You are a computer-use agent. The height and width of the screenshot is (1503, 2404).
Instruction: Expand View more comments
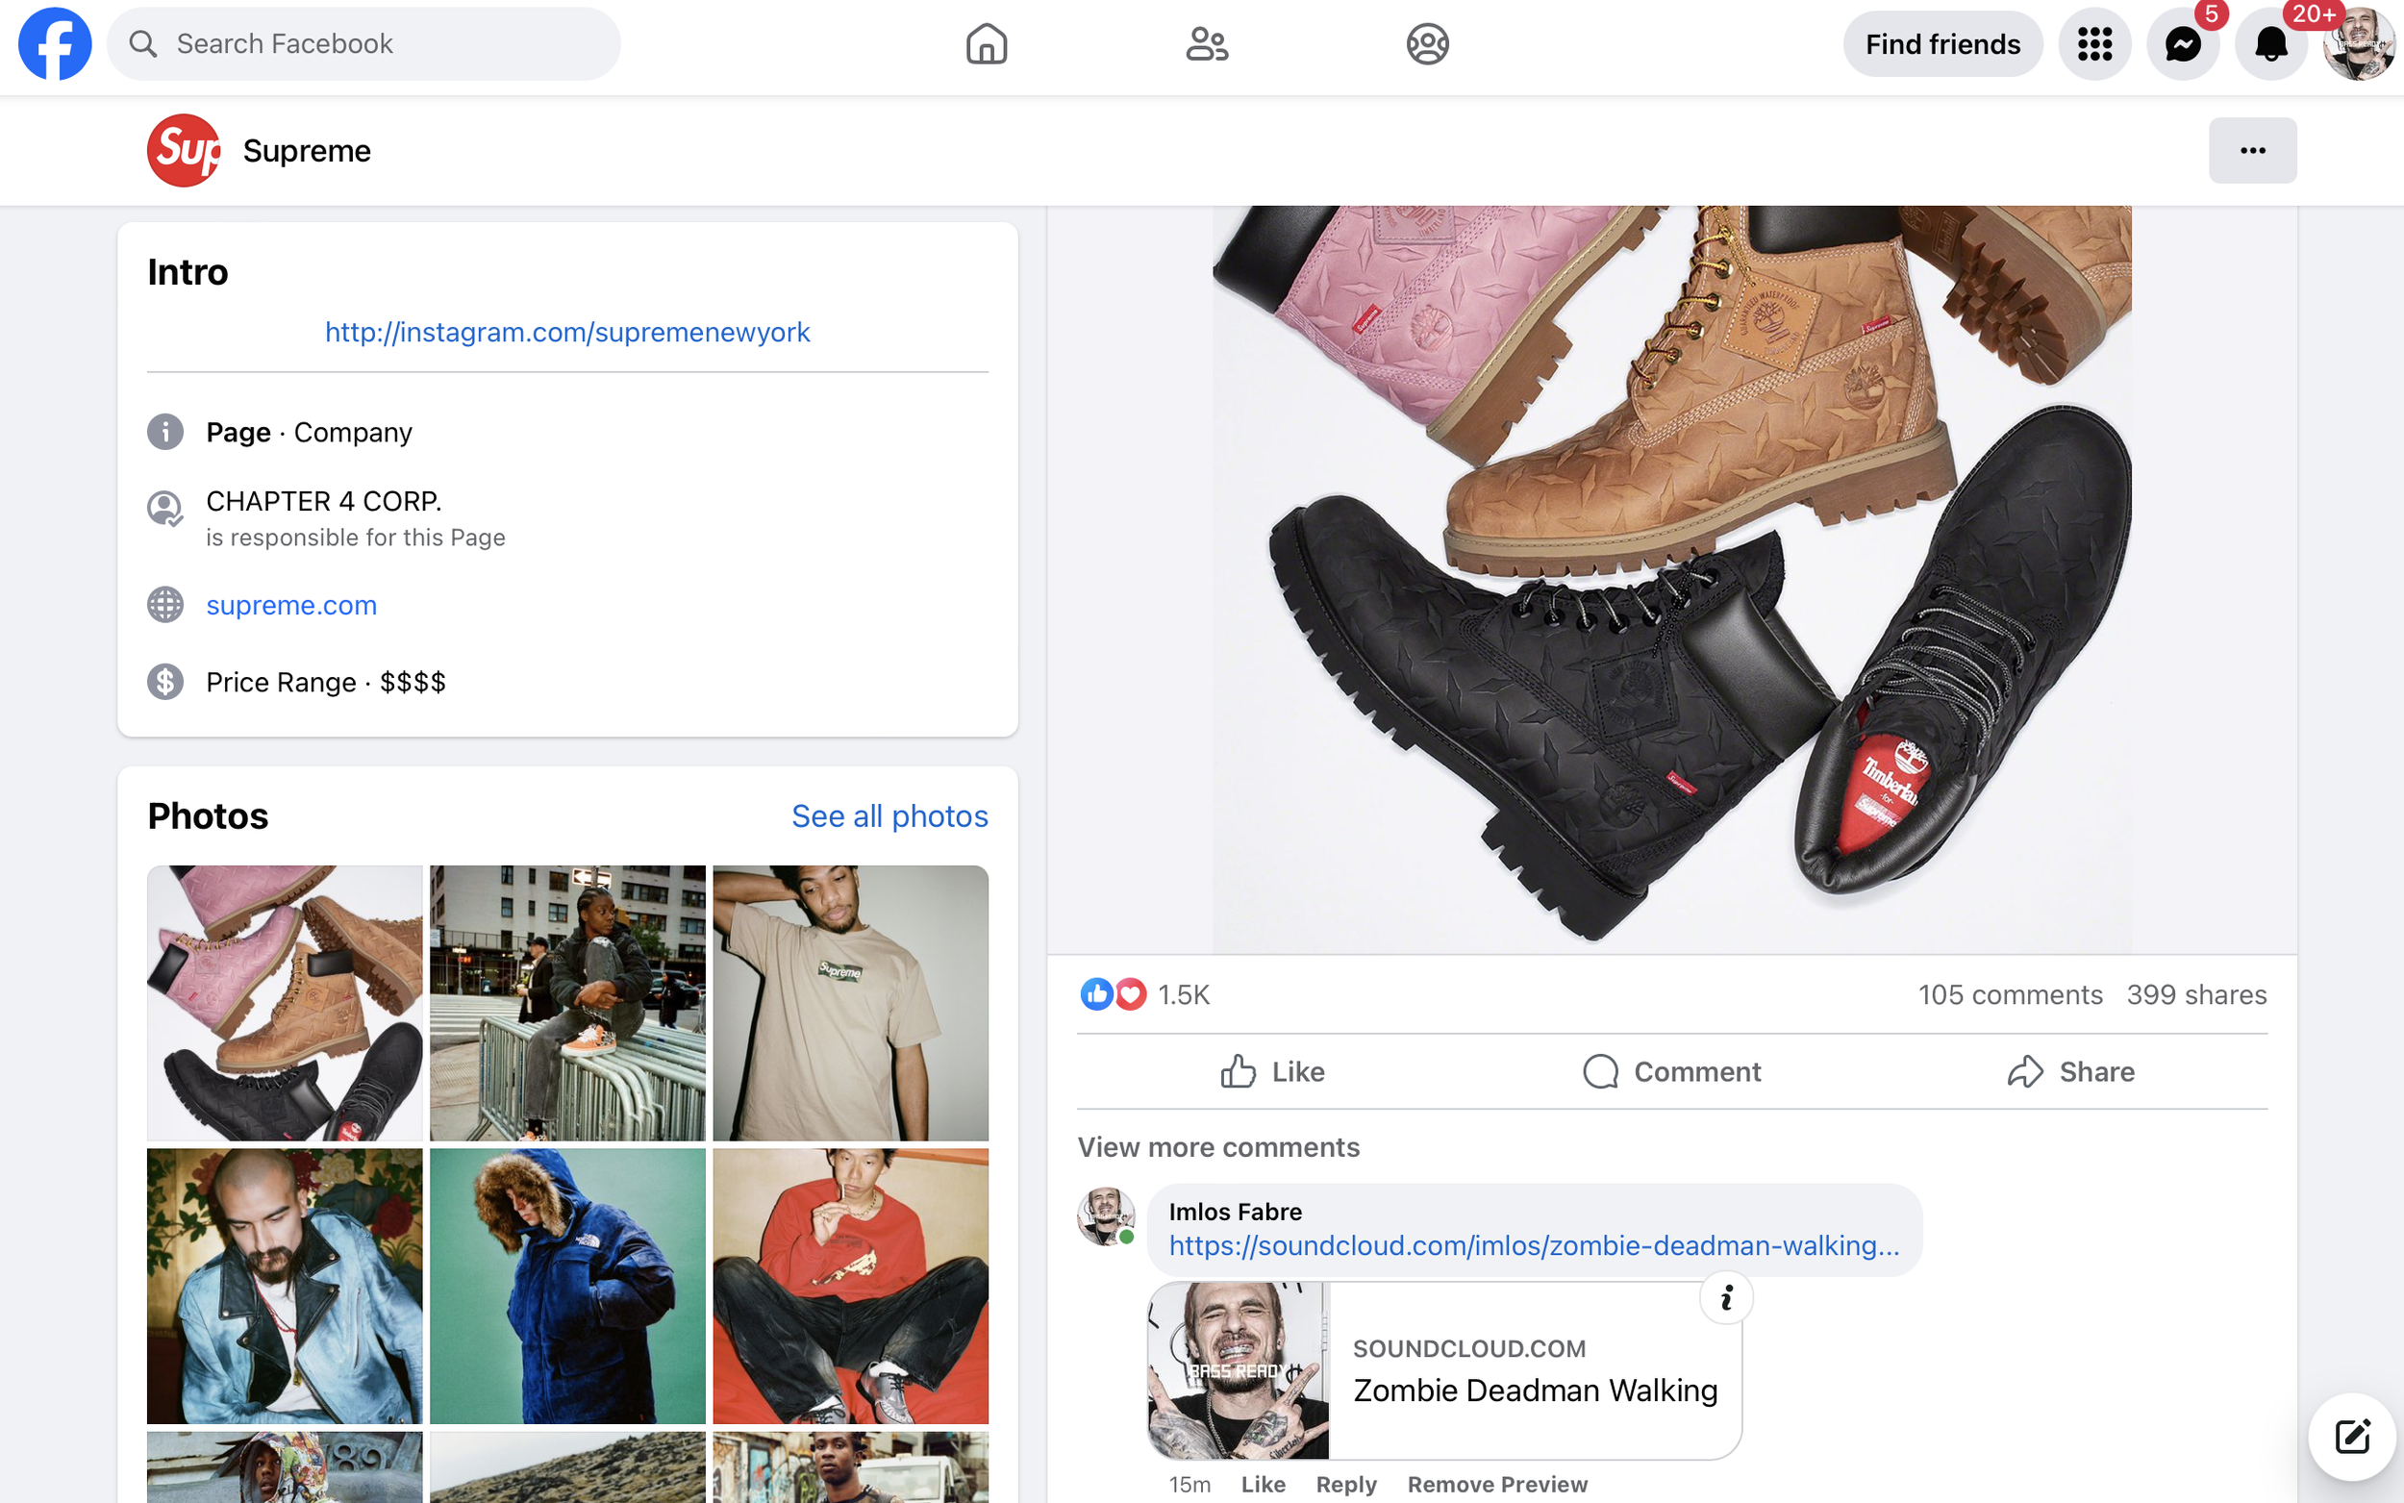pos(1218,1147)
